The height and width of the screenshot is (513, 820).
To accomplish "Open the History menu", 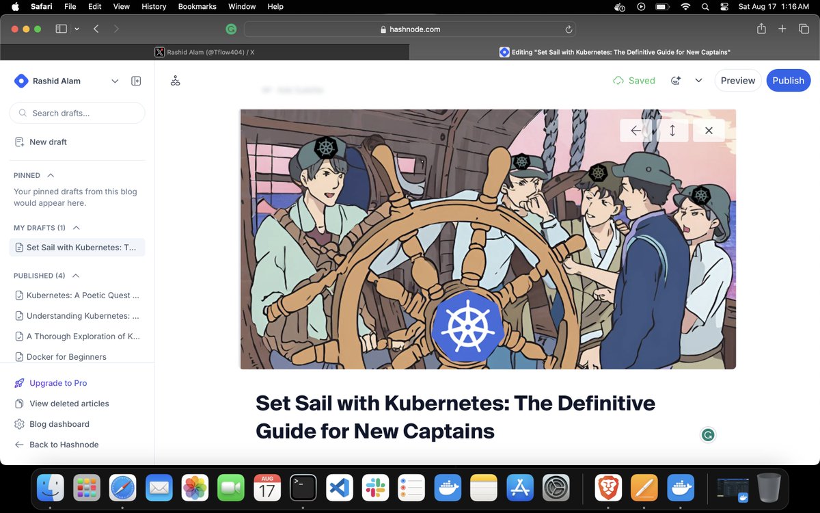I will [x=153, y=6].
